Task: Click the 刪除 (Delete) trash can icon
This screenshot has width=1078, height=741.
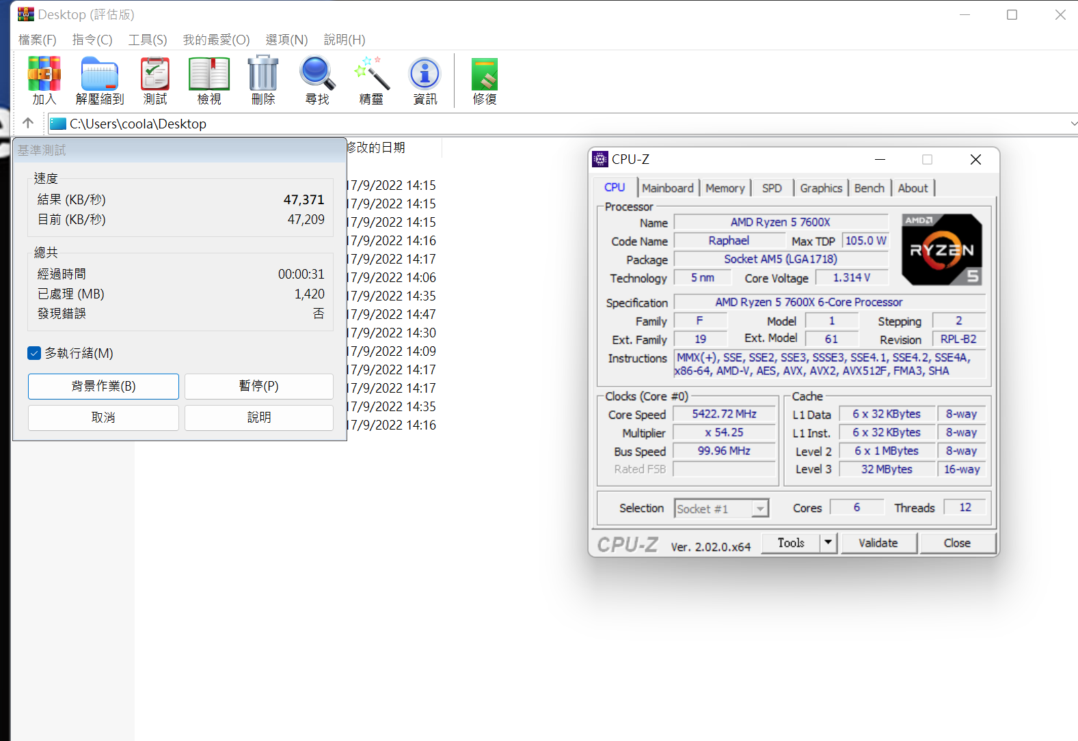Action: point(263,73)
